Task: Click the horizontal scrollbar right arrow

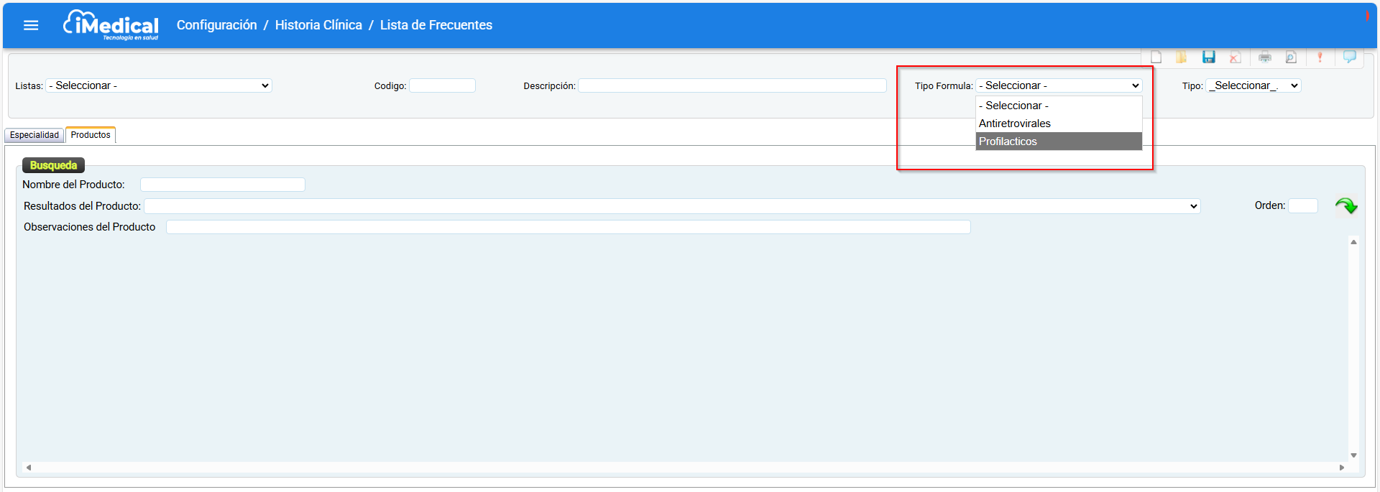Action: tap(1341, 468)
